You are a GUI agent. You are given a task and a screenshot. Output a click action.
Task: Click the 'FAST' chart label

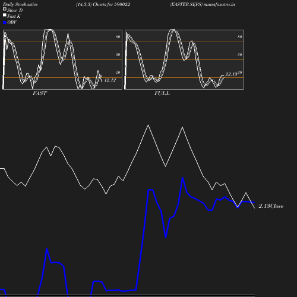(40, 93)
